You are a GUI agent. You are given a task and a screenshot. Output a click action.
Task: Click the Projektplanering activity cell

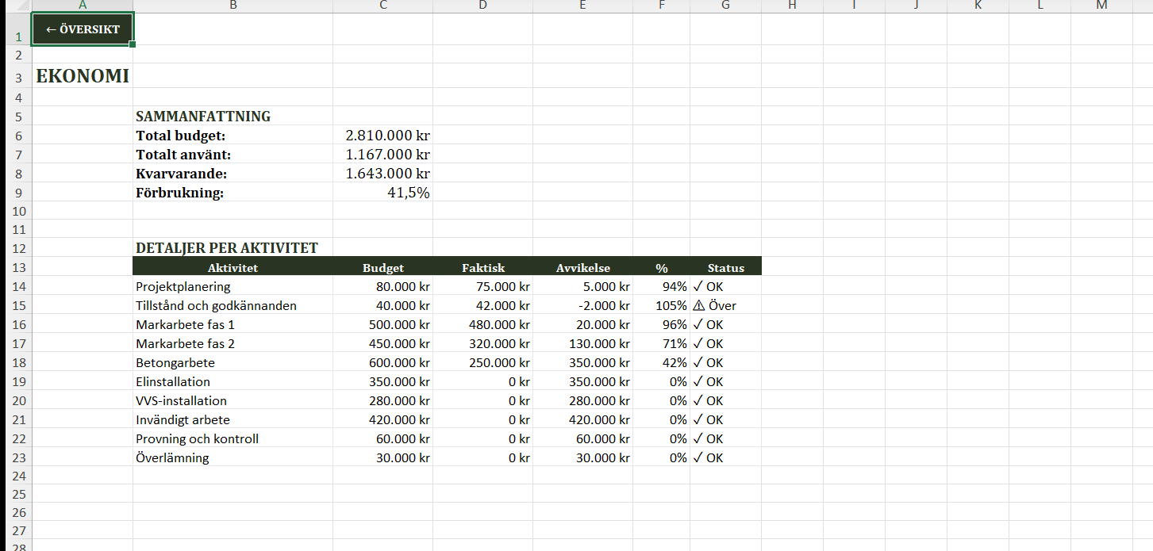[233, 286]
